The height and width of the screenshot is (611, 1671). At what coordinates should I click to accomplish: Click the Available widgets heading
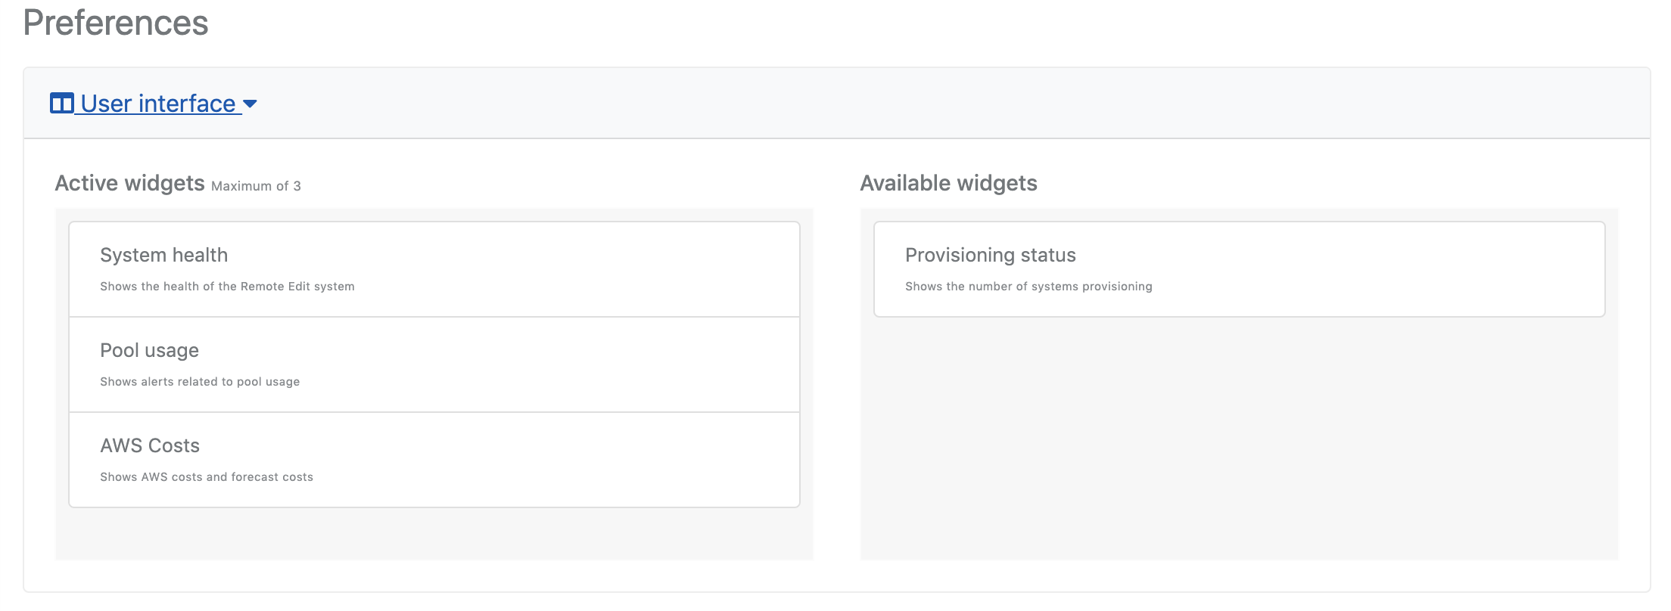click(948, 183)
